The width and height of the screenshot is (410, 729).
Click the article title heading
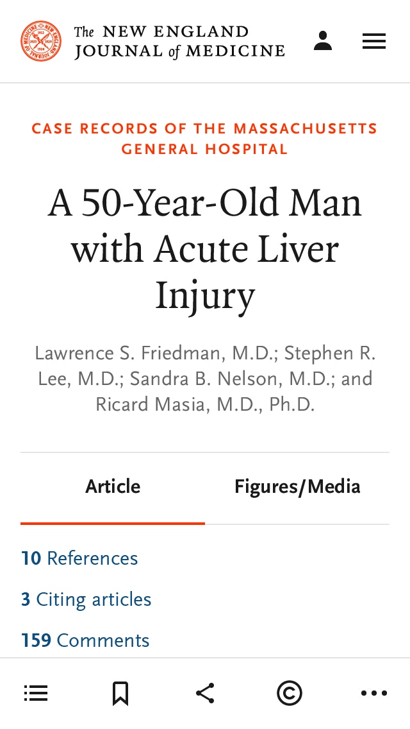tap(205, 249)
